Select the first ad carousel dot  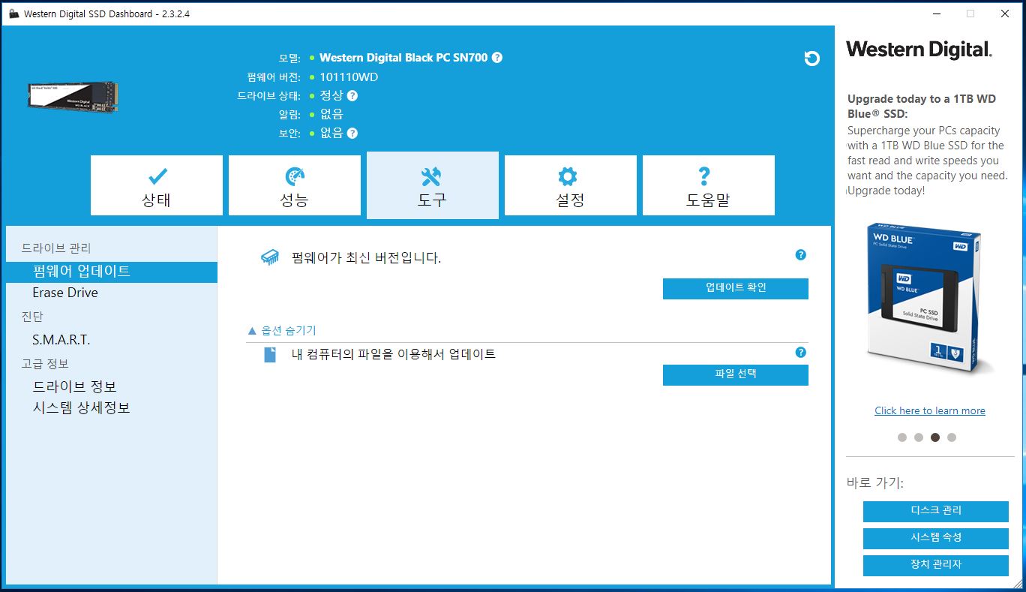pos(901,437)
